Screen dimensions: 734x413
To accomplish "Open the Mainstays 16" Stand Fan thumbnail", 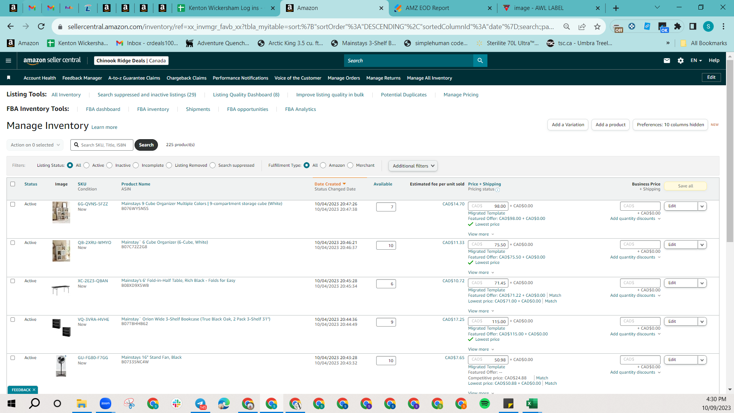I will point(61,366).
